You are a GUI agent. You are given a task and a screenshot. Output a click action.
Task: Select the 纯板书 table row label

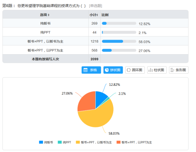coord(45,23)
